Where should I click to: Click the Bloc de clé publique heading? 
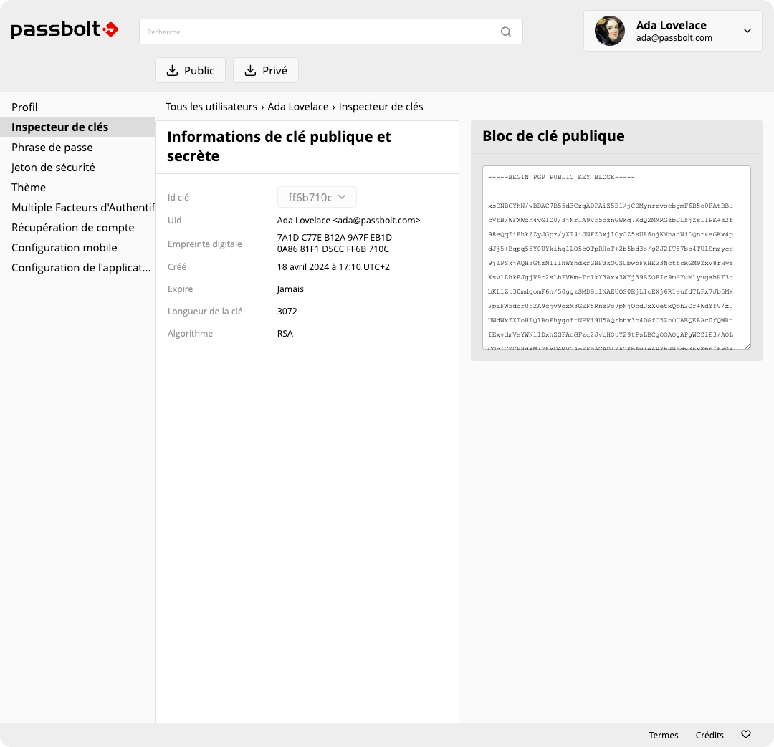click(x=553, y=136)
